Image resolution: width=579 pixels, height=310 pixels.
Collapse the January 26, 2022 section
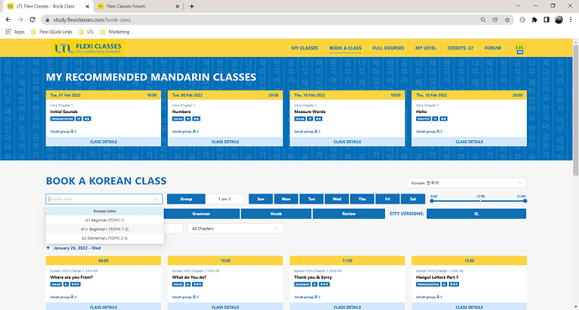[48, 248]
